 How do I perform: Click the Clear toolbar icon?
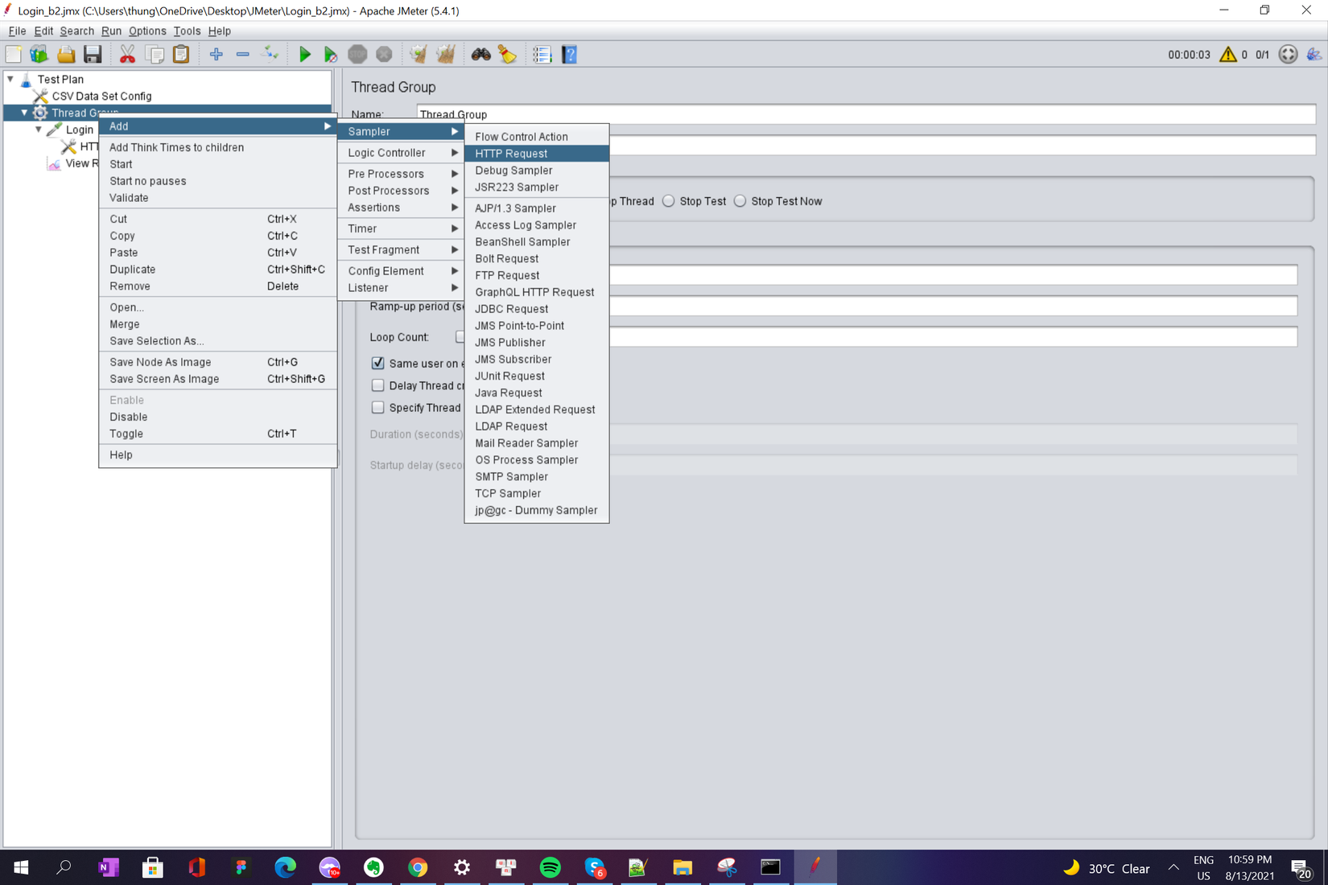click(x=419, y=55)
